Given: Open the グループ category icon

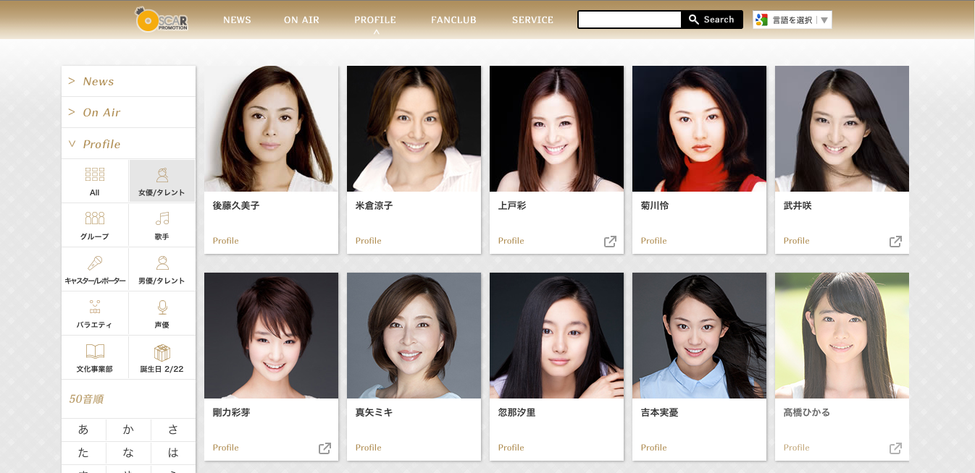Looking at the screenshot, I should pyautogui.click(x=95, y=218).
